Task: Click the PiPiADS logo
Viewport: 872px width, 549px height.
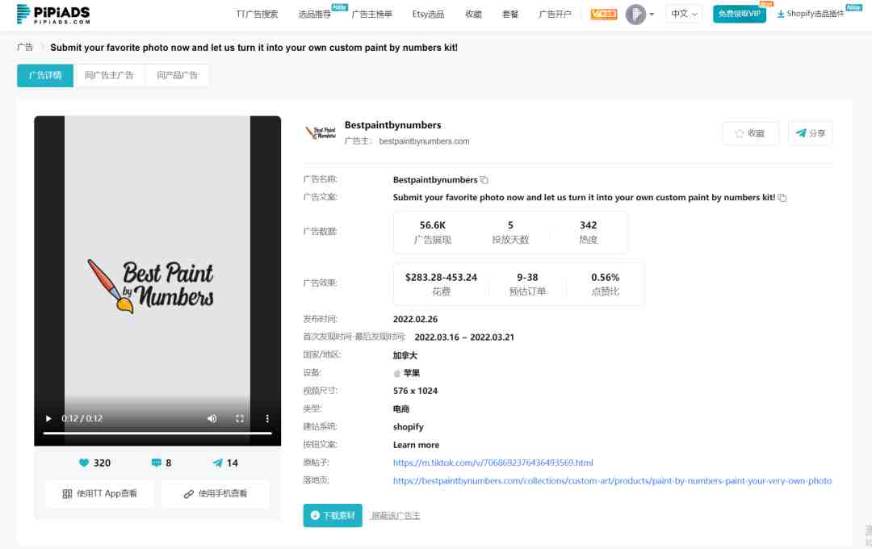Action: [52, 14]
